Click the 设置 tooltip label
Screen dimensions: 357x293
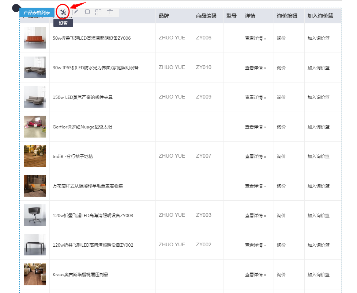tap(63, 23)
